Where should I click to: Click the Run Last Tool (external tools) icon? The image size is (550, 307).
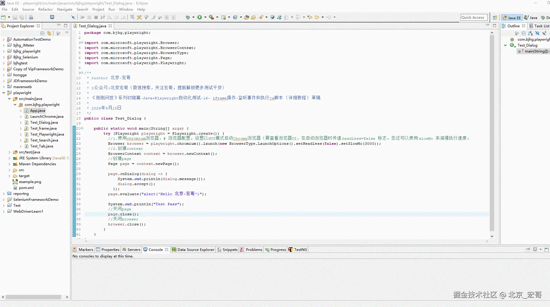(211, 17)
